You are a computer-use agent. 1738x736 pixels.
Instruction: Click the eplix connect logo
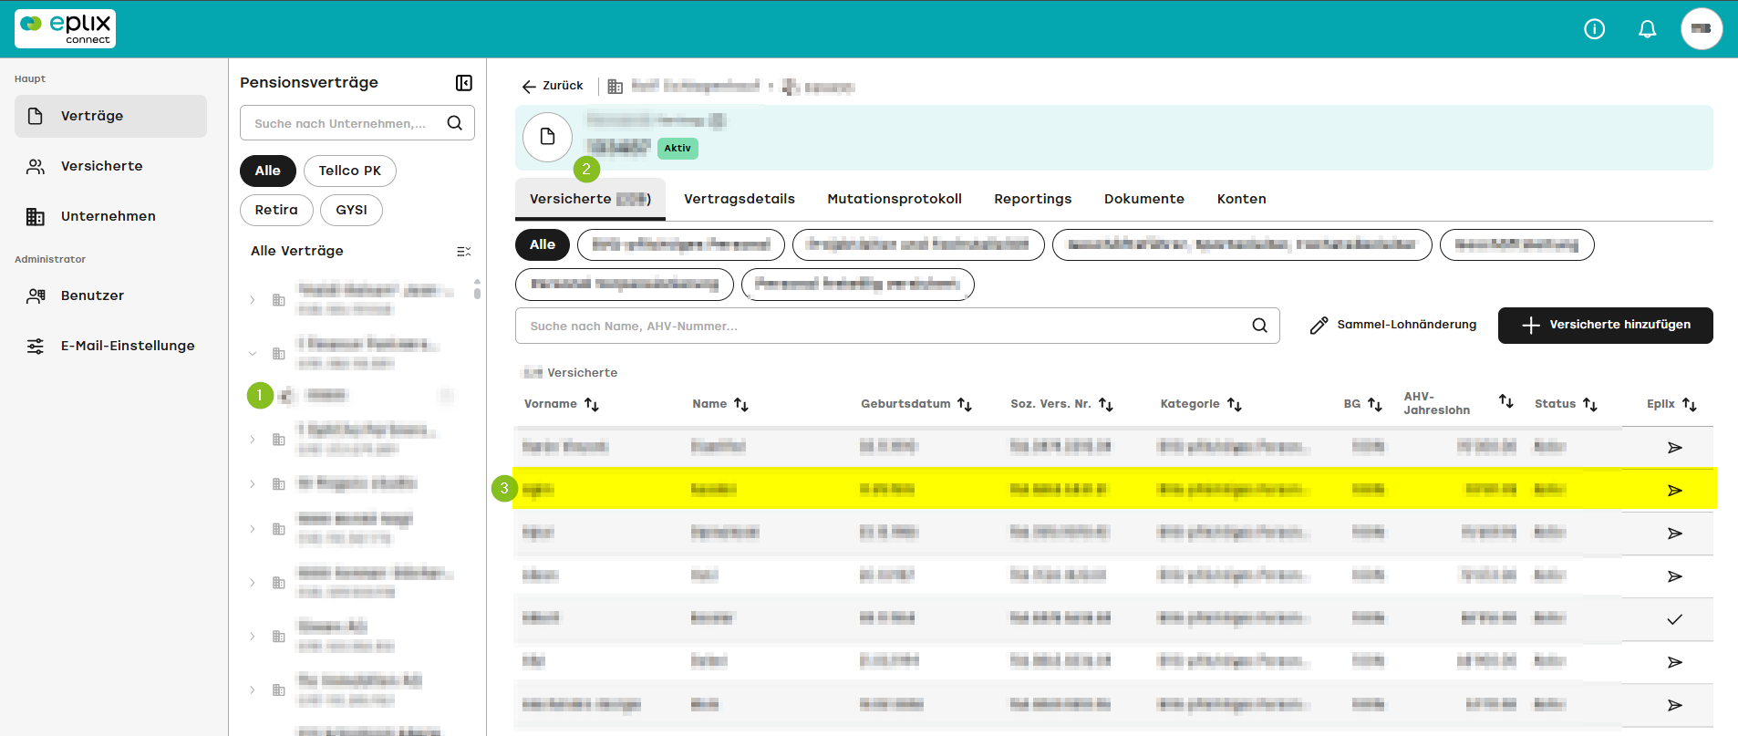click(x=65, y=28)
